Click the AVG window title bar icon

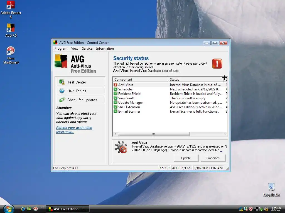click(55, 42)
